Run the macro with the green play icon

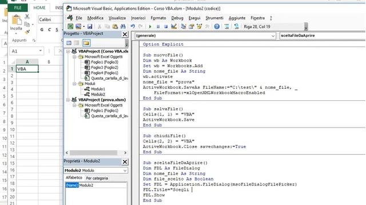pos(150,27)
